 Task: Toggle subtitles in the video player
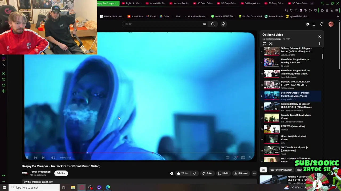click(228, 158)
